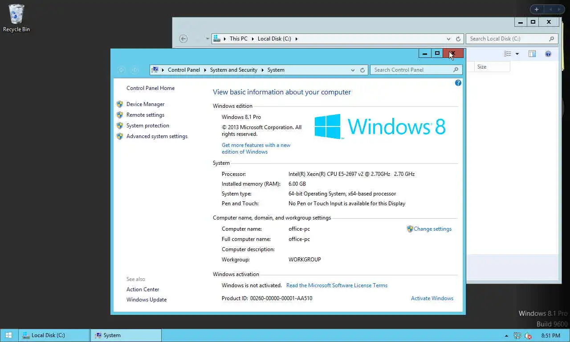Open System protection link
Screen dimensions: 570x342
pos(148,126)
